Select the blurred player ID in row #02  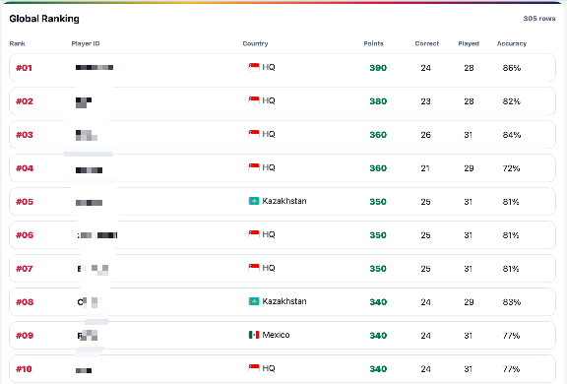point(84,102)
